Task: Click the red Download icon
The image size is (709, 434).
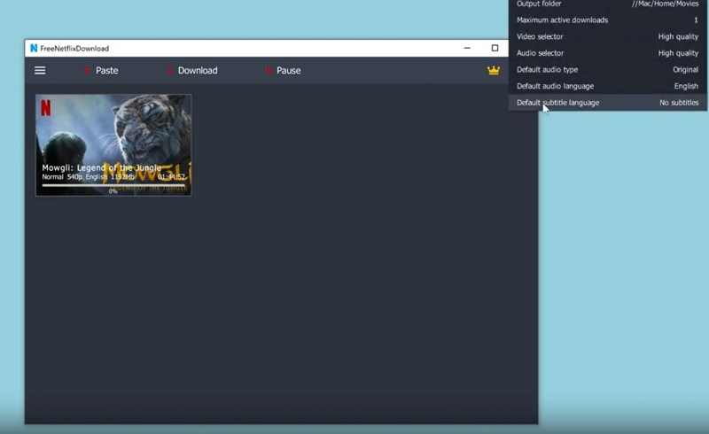Action: pos(169,71)
